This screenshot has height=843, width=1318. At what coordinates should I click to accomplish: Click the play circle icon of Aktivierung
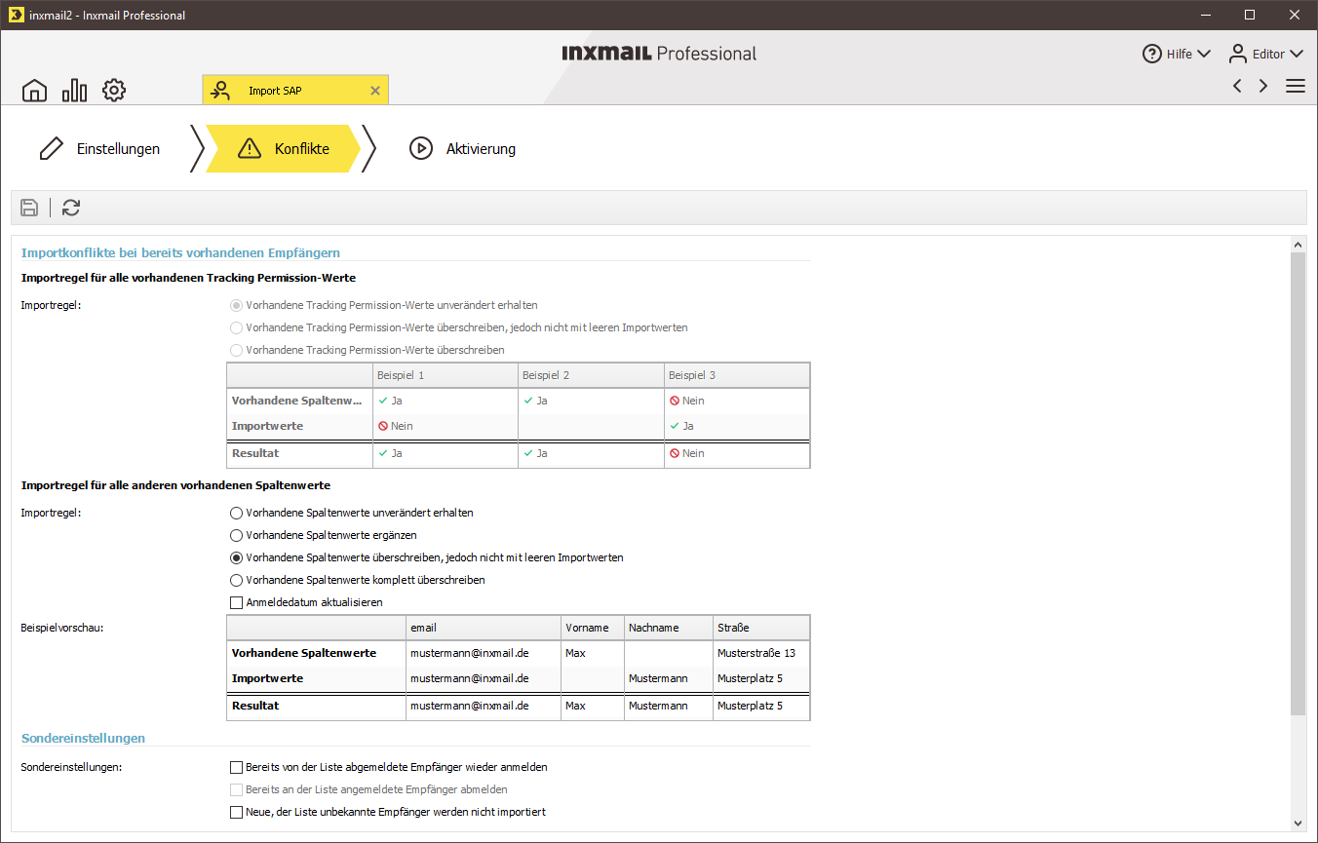[x=421, y=149]
